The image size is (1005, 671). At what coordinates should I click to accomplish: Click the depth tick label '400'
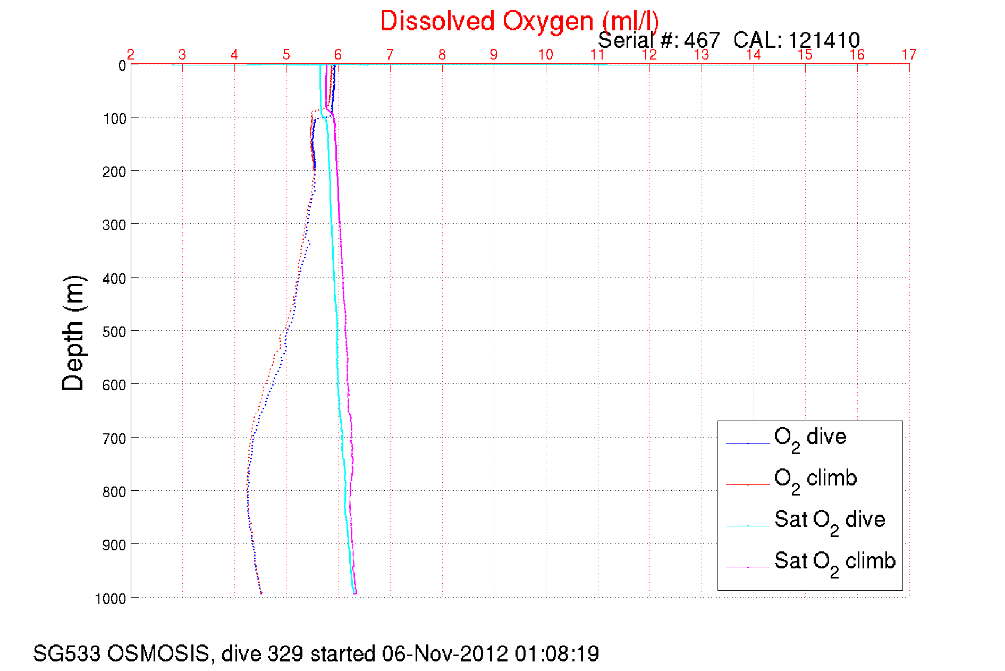tap(115, 279)
